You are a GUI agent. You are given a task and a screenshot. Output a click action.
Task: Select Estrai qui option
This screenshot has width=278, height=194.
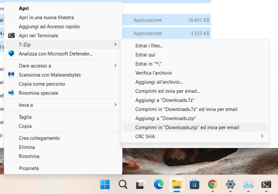pos(145,55)
